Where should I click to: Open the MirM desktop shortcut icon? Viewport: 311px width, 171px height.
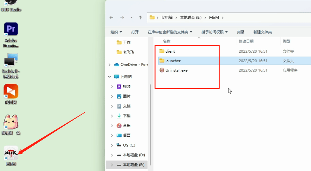coord(11,153)
